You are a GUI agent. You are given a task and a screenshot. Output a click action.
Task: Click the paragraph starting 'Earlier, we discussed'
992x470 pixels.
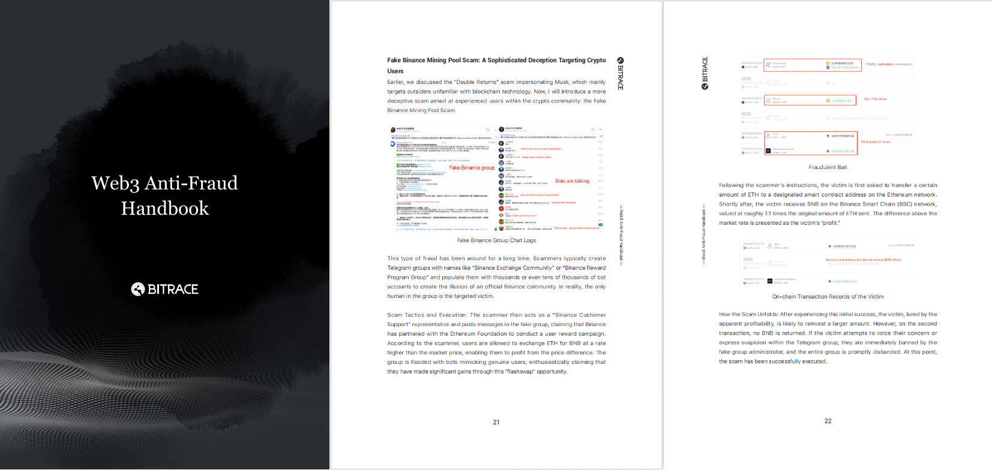click(496, 96)
